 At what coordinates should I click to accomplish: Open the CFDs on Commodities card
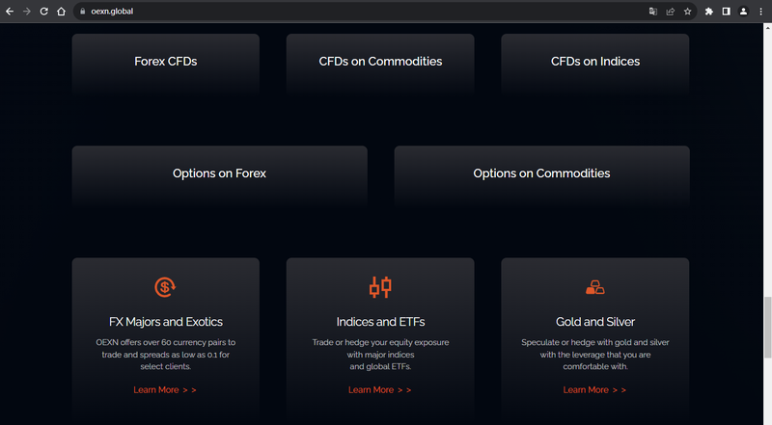(x=380, y=65)
